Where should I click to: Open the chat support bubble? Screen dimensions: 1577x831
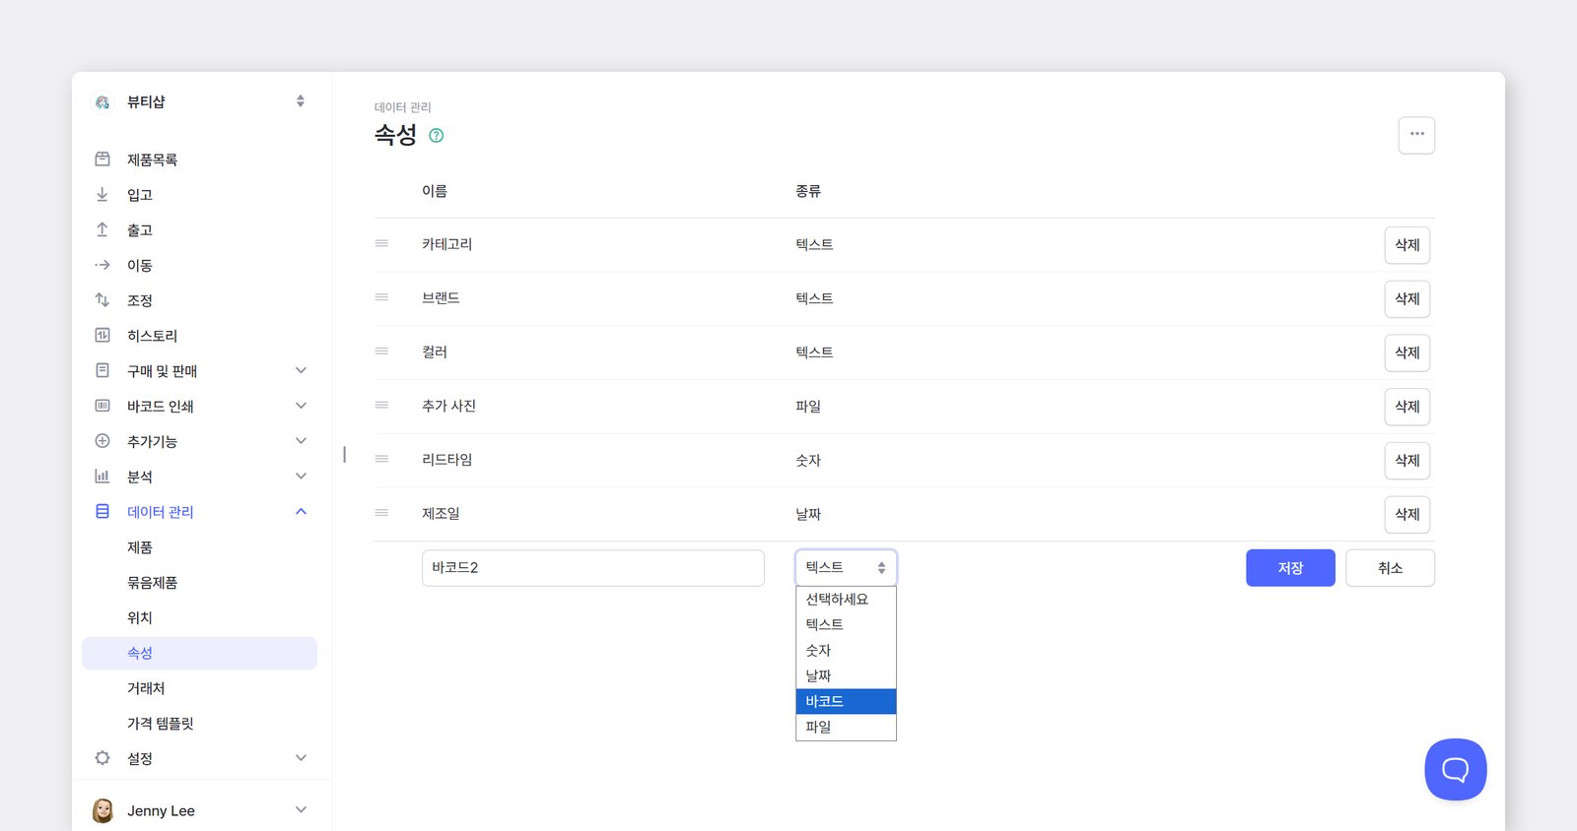1456,769
